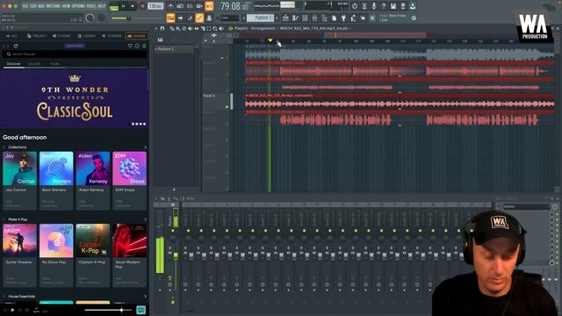Click the arrow-right step edit icon
The width and height of the screenshot is (562, 316).
(x=180, y=18)
